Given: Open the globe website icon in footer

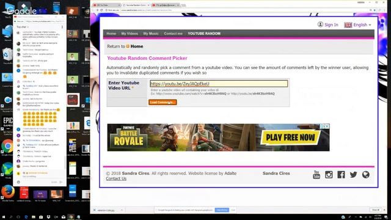Looking at the screenshot, I should tap(365, 175).
